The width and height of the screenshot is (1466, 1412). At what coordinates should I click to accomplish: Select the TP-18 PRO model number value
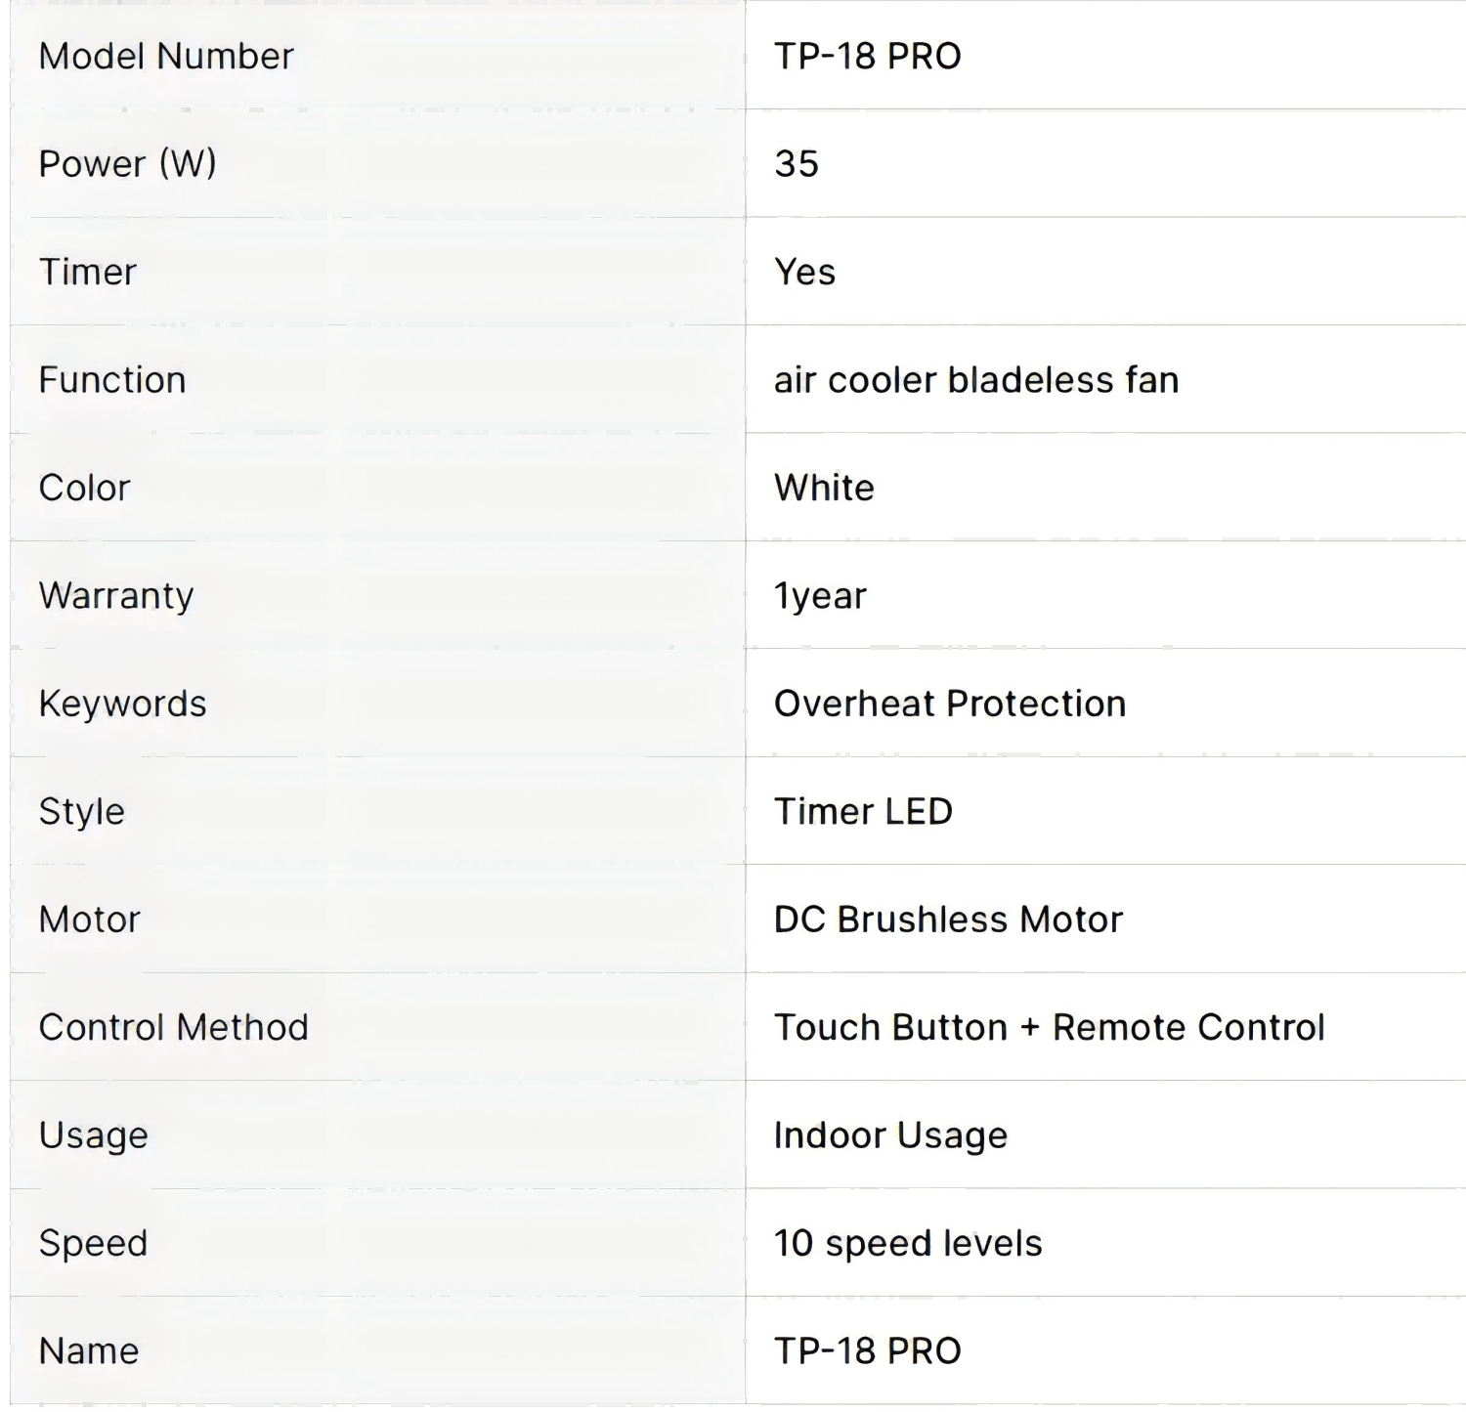tap(867, 56)
